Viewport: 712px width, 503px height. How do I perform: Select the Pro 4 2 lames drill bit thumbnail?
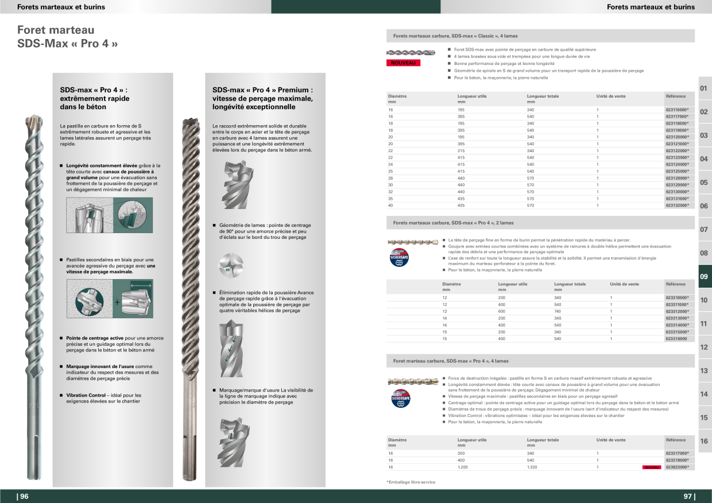coord(413,242)
